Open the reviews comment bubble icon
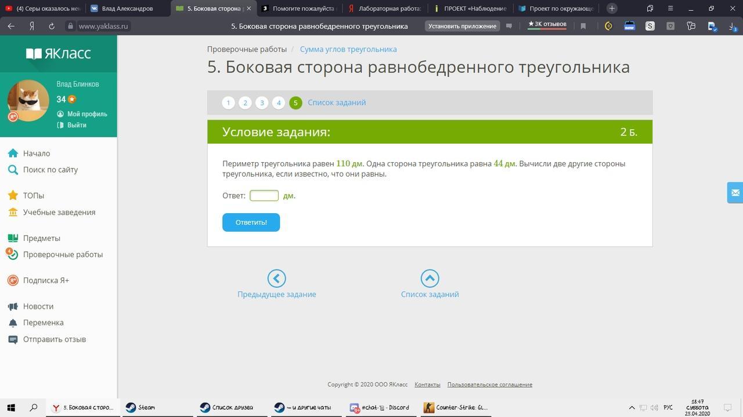 [509, 26]
